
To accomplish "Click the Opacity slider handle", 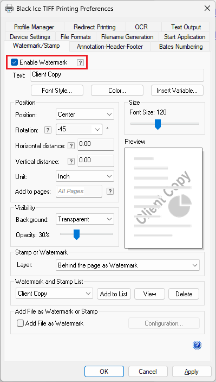I will tap(77, 234).
